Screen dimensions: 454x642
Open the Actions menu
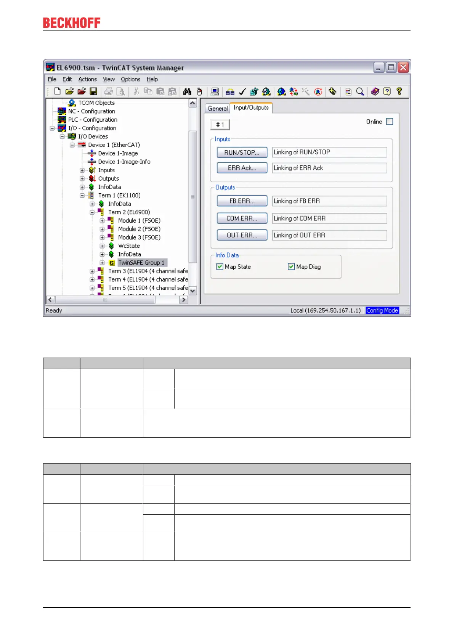(x=88, y=79)
